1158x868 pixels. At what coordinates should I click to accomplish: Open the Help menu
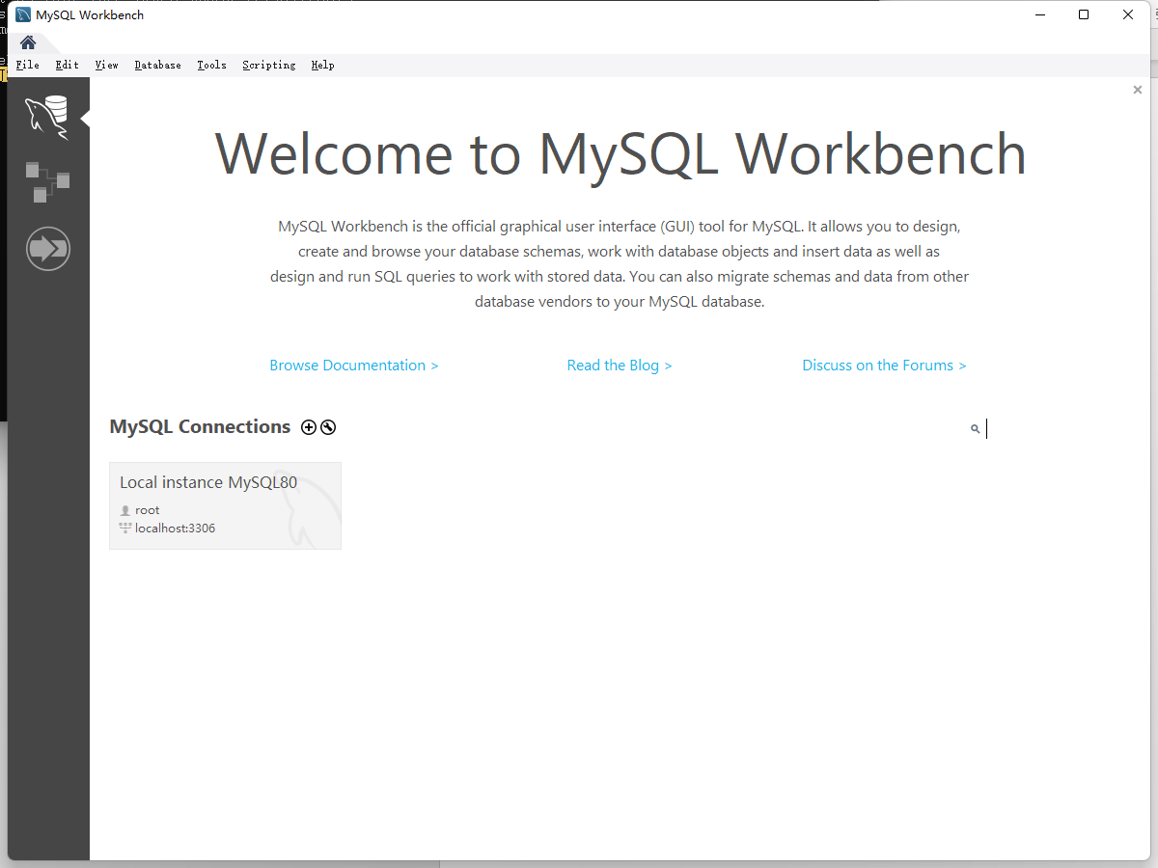click(322, 65)
